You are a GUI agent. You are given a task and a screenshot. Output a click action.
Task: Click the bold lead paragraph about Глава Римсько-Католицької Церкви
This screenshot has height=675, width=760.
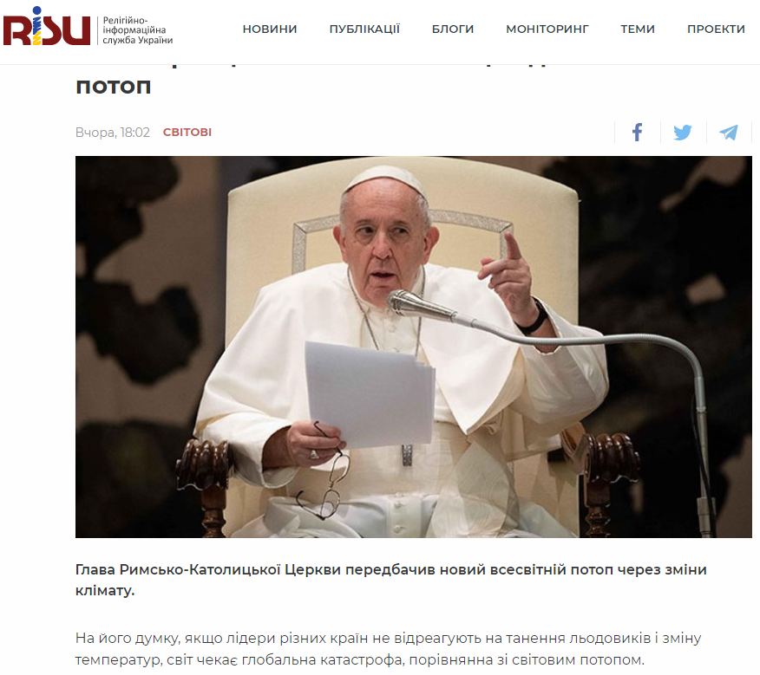click(390, 580)
